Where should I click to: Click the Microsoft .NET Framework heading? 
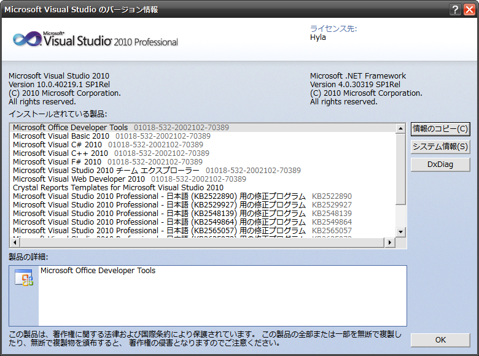358,75
